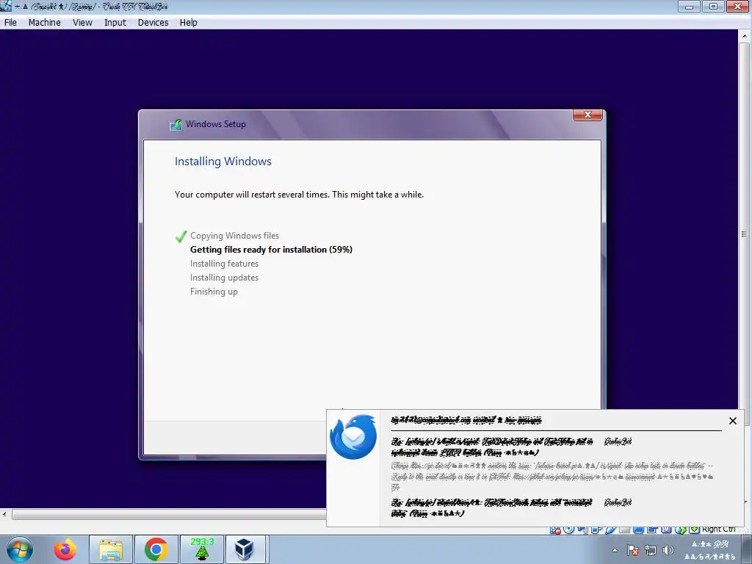The height and width of the screenshot is (564, 752).
Task: Launch Firefox from the taskbar
Action: pyautogui.click(x=65, y=549)
